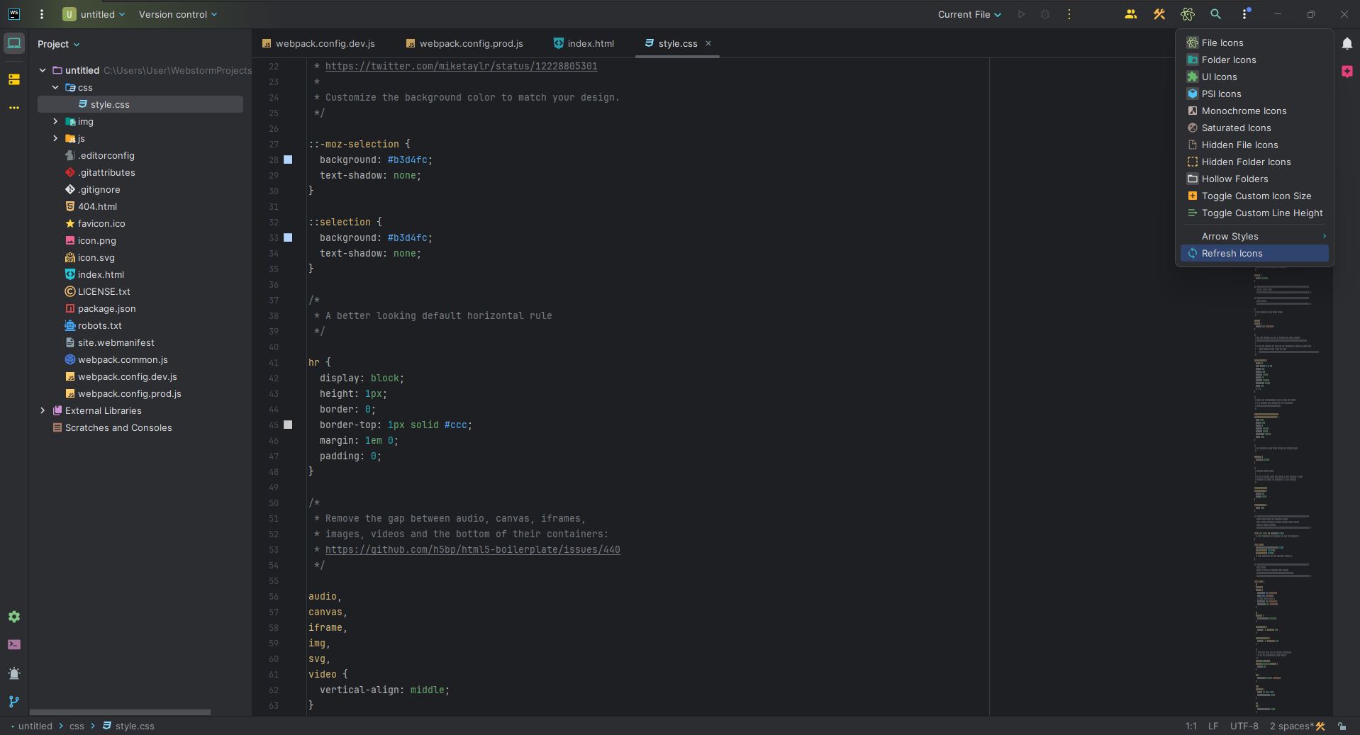Toggle Hollow Folders option
1360x735 pixels.
tap(1234, 179)
